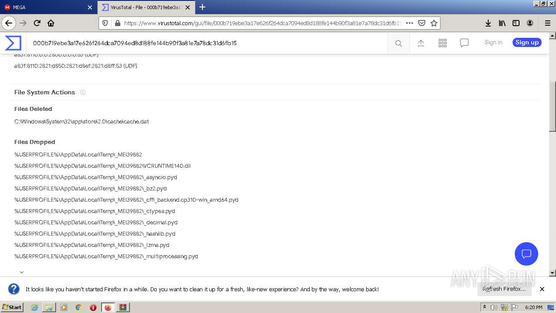Show hidden system tray icons
Screen dimensions: 556x313
click(x=484, y=307)
